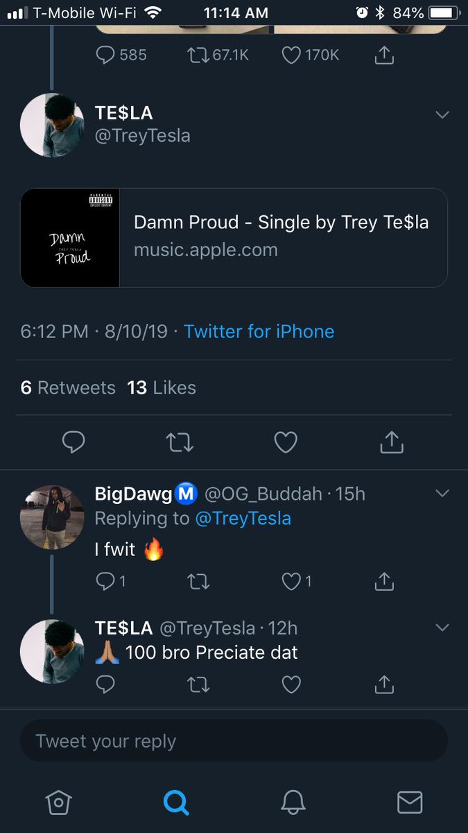Expand chevron menu on TE$LA's reply
Image resolution: width=468 pixels, height=833 pixels.
coord(442,628)
